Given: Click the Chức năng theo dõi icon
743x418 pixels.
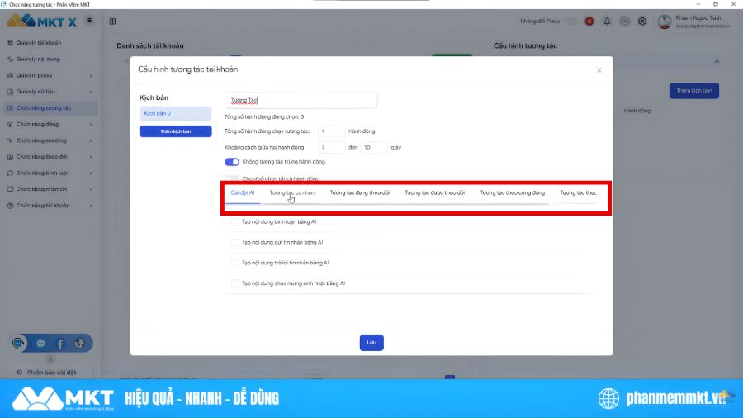Looking at the screenshot, I should click(10, 157).
